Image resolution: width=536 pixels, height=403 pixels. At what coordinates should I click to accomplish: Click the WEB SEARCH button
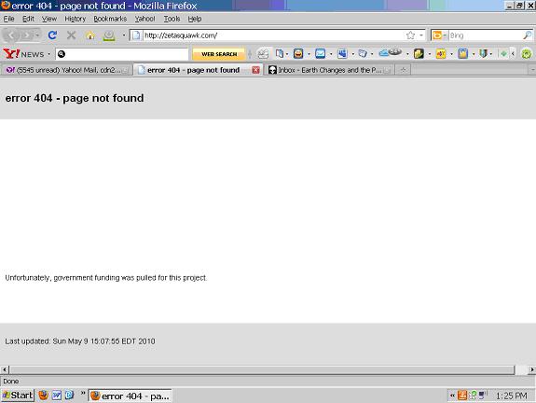pos(219,54)
